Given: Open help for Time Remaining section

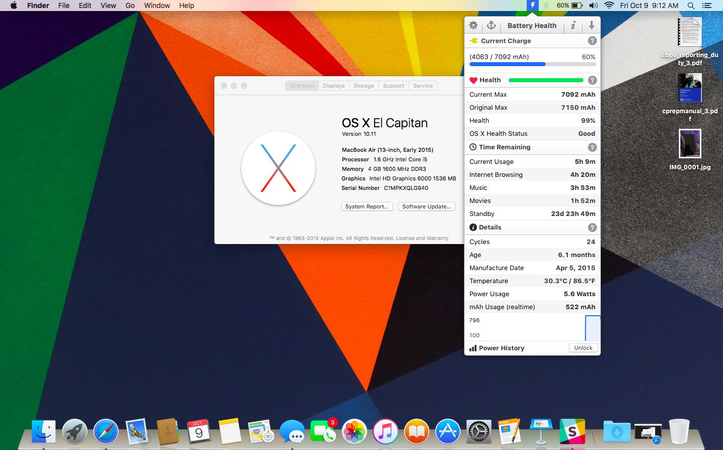Looking at the screenshot, I should click(x=592, y=147).
